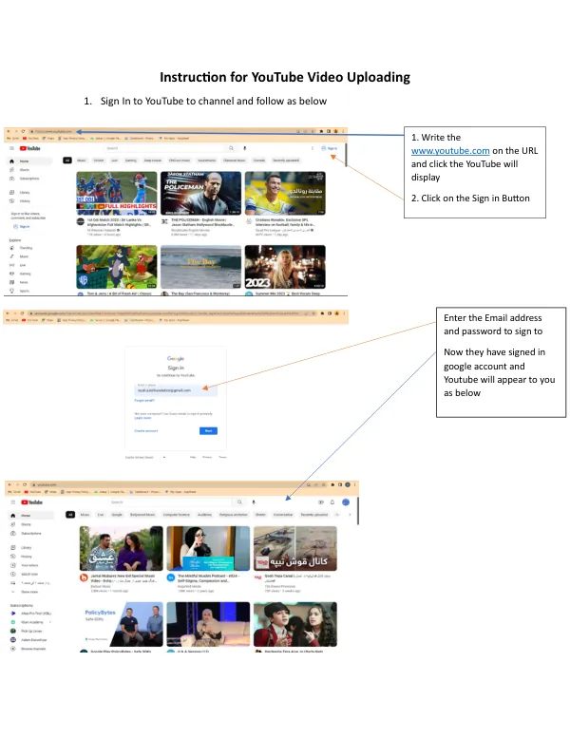Screen dimensions: 570x738
Task: Open the hamburger guide menu on signed-in YouTube
Action: coord(12,502)
